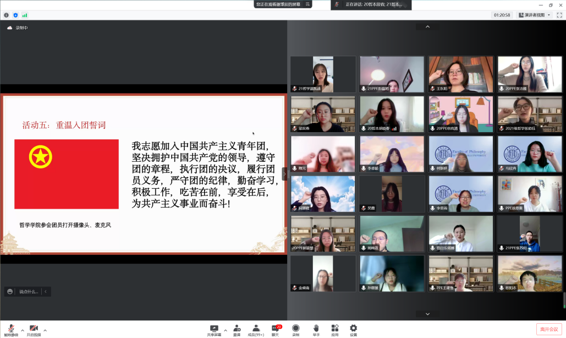Click the Share Screen (共享屏幕) icon
566x338 pixels.
214,329
